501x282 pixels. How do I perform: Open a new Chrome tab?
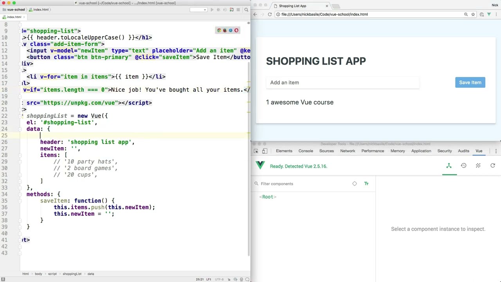point(336,6)
